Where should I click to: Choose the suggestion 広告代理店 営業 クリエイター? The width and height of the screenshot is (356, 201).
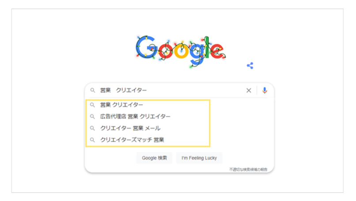(x=135, y=117)
